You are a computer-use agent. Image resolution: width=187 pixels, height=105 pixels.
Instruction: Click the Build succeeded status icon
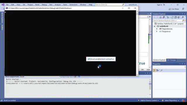pos(2,100)
